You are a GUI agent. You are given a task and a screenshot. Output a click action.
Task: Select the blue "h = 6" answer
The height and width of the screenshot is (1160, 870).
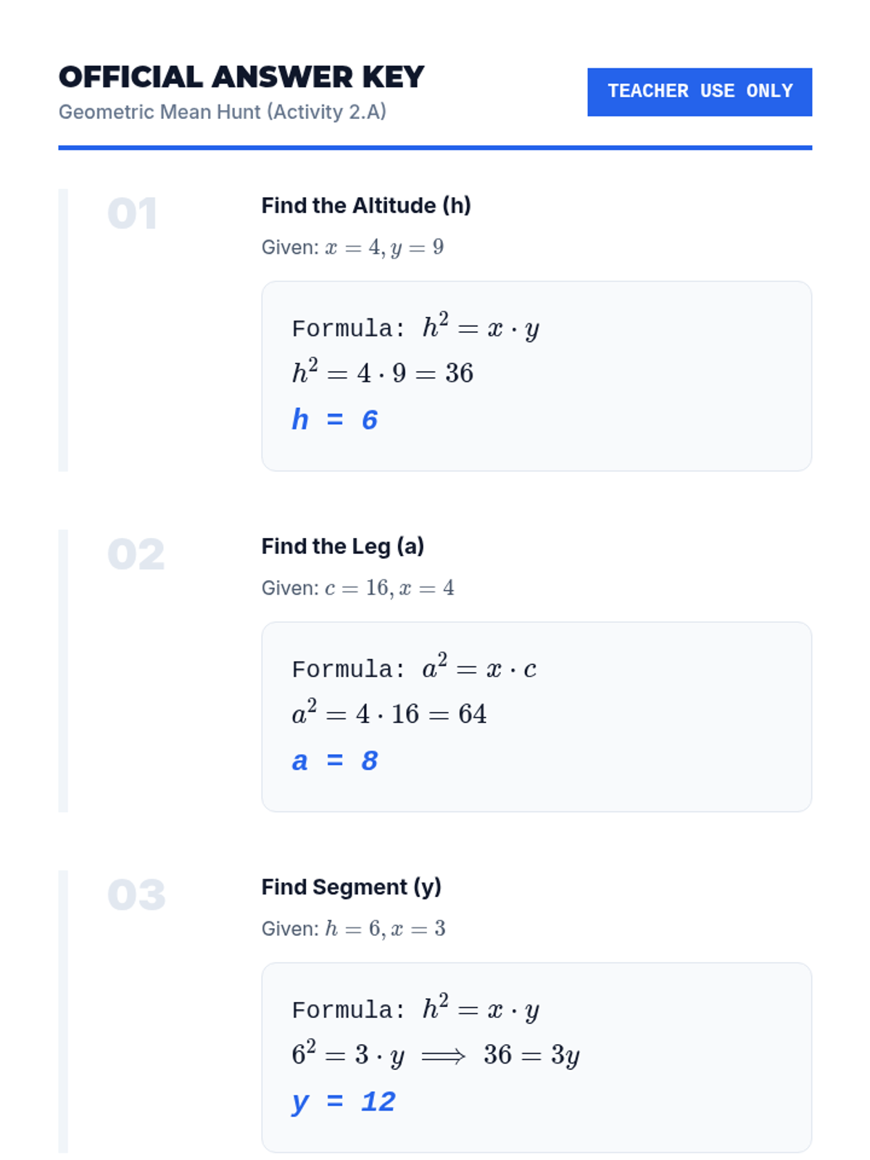(334, 420)
